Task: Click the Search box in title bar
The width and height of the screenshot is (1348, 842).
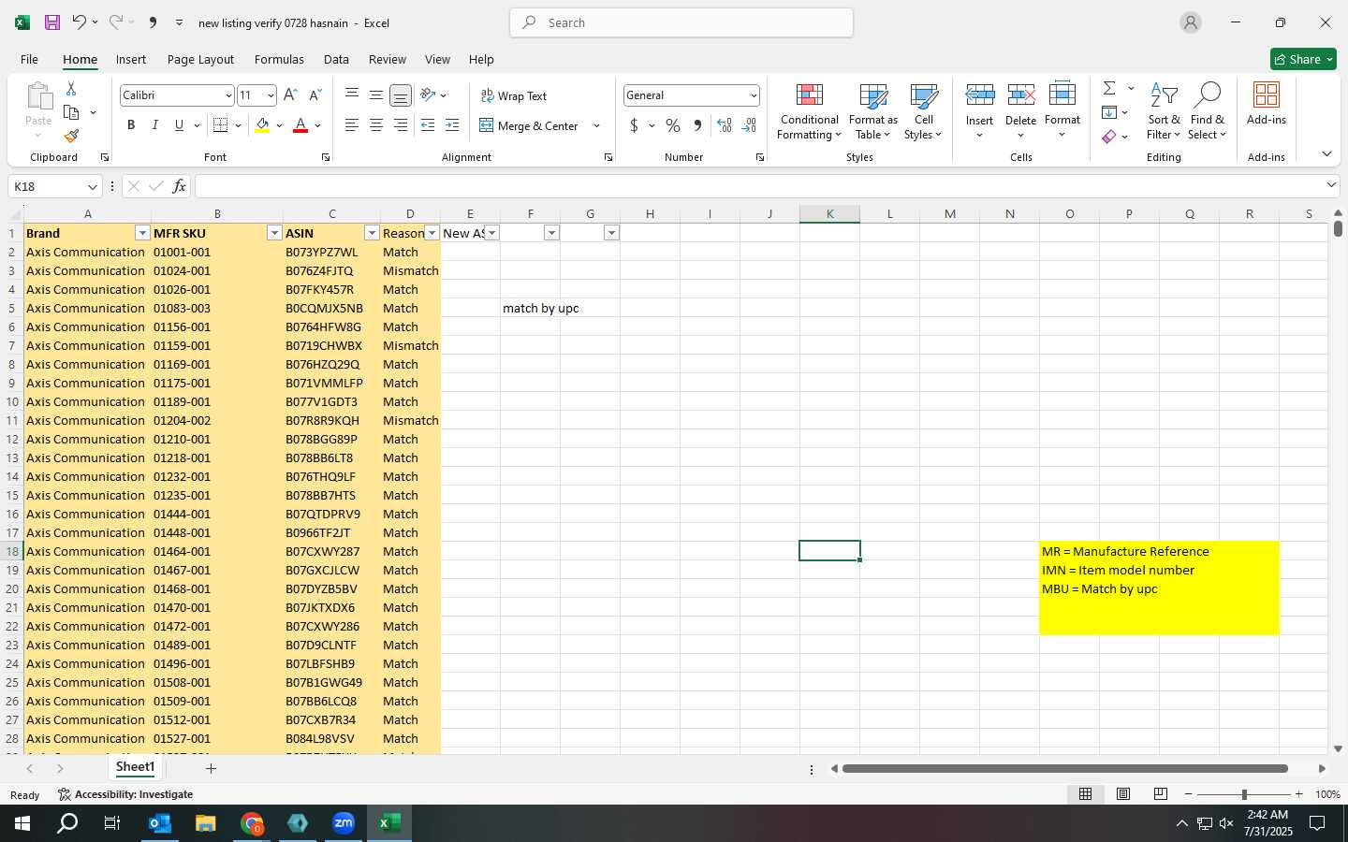Action: (681, 22)
